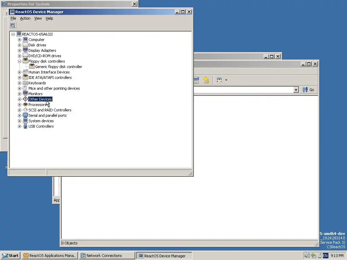The height and width of the screenshot is (260, 347).
Task: Click the System devices category icon
Action: pyautogui.click(x=25, y=121)
